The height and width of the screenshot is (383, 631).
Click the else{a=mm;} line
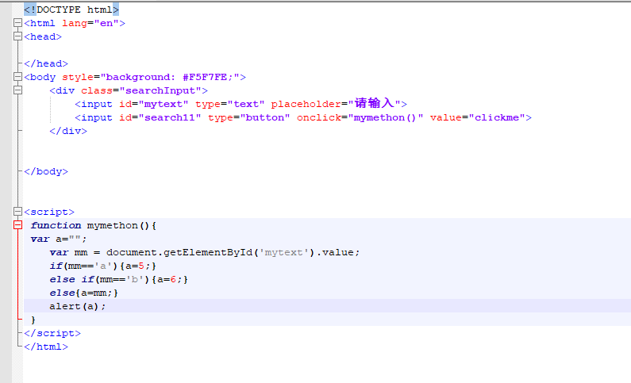click(x=83, y=293)
